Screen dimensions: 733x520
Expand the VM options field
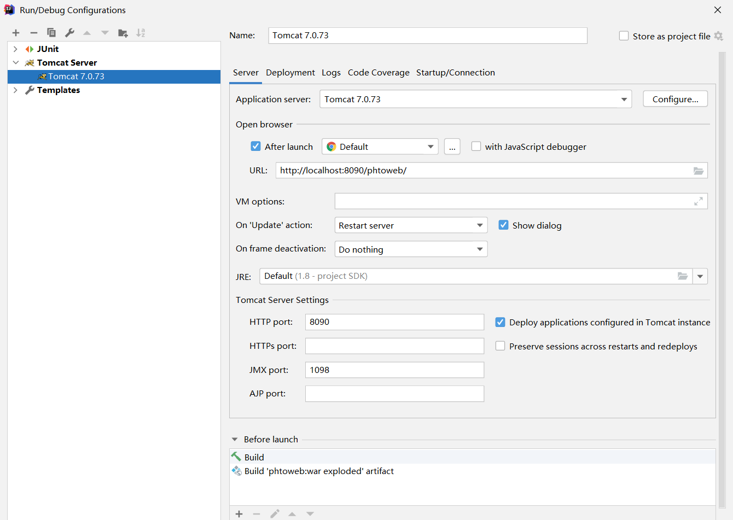[x=699, y=201]
